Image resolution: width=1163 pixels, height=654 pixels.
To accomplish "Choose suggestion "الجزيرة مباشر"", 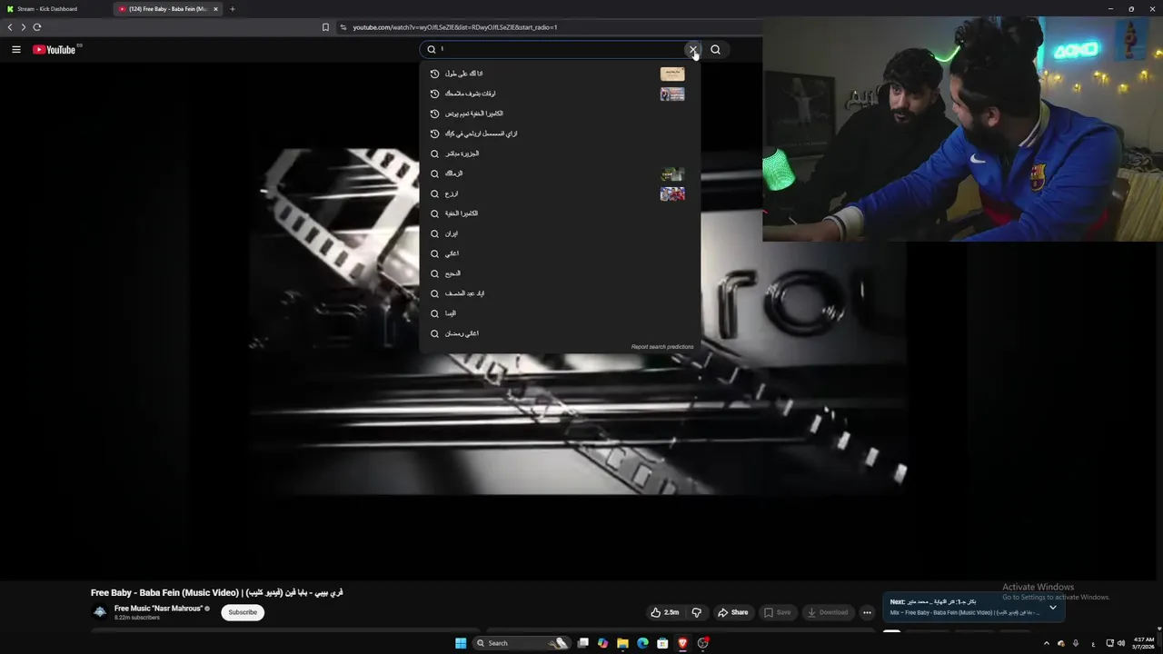I will (559, 154).
